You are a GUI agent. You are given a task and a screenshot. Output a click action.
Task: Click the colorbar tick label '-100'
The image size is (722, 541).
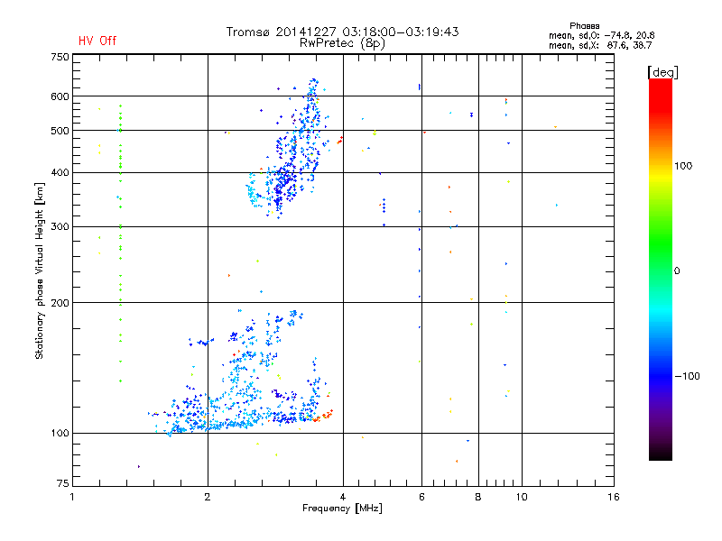tap(687, 376)
